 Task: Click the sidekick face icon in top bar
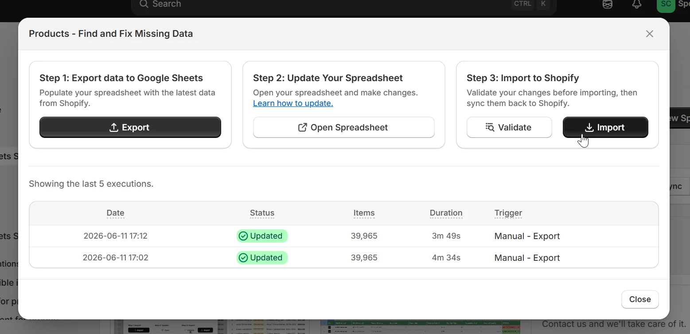coord(608,4)
